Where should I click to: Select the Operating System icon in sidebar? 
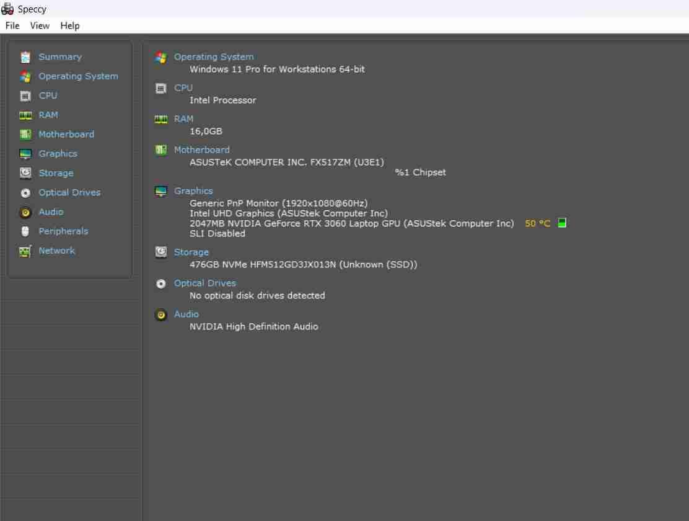pyautogui.click(x=25, y=76)
